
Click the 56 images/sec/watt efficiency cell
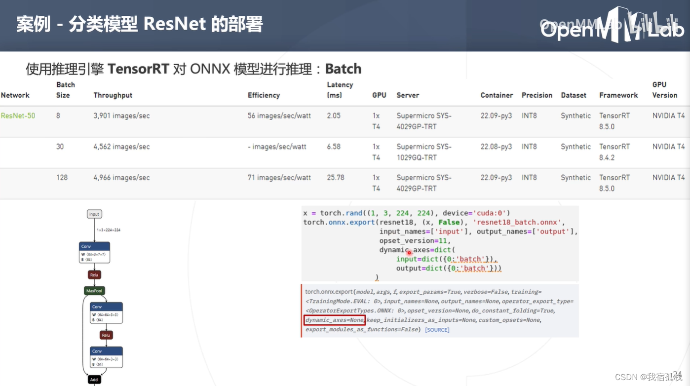tap(279, 116)
